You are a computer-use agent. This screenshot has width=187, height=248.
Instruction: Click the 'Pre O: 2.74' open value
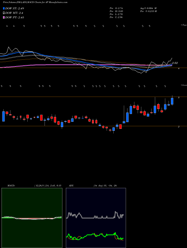pos(116,8)
